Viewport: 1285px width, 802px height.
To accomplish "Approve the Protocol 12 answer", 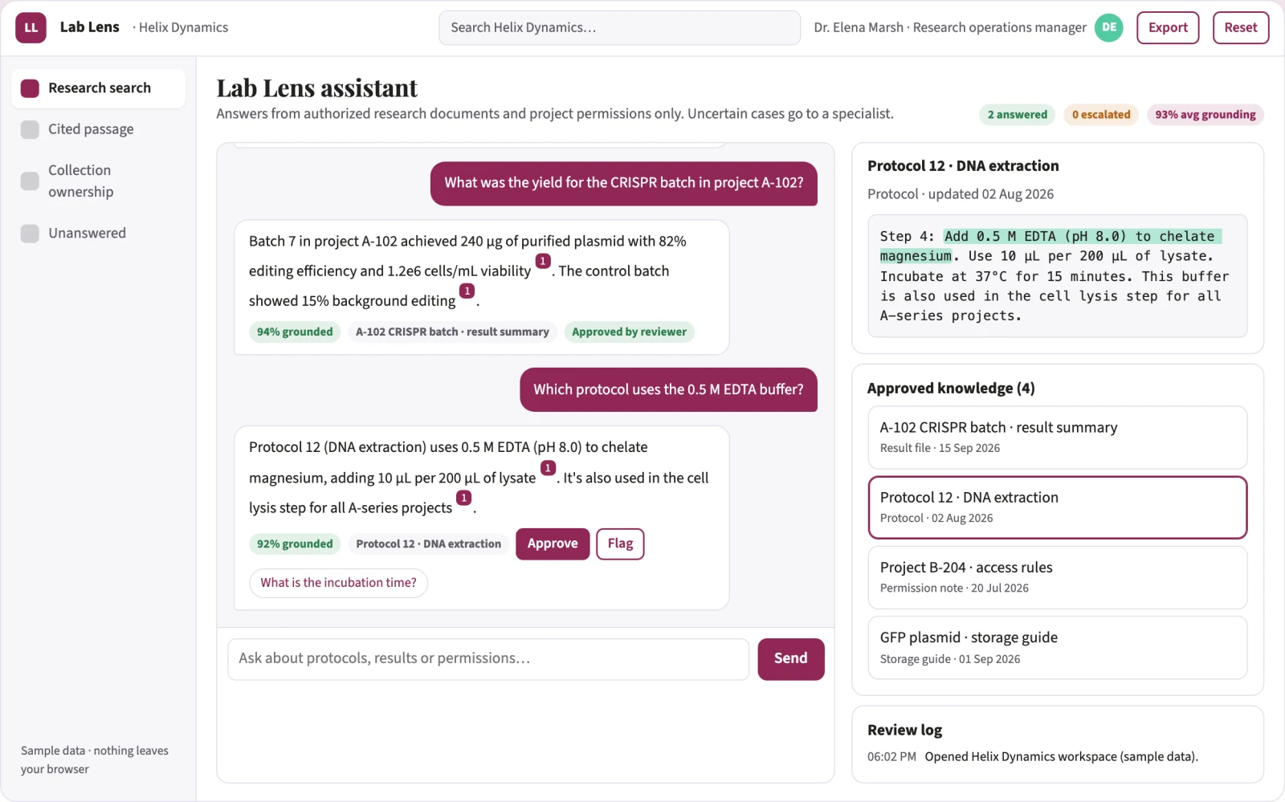I will (553, 543).
